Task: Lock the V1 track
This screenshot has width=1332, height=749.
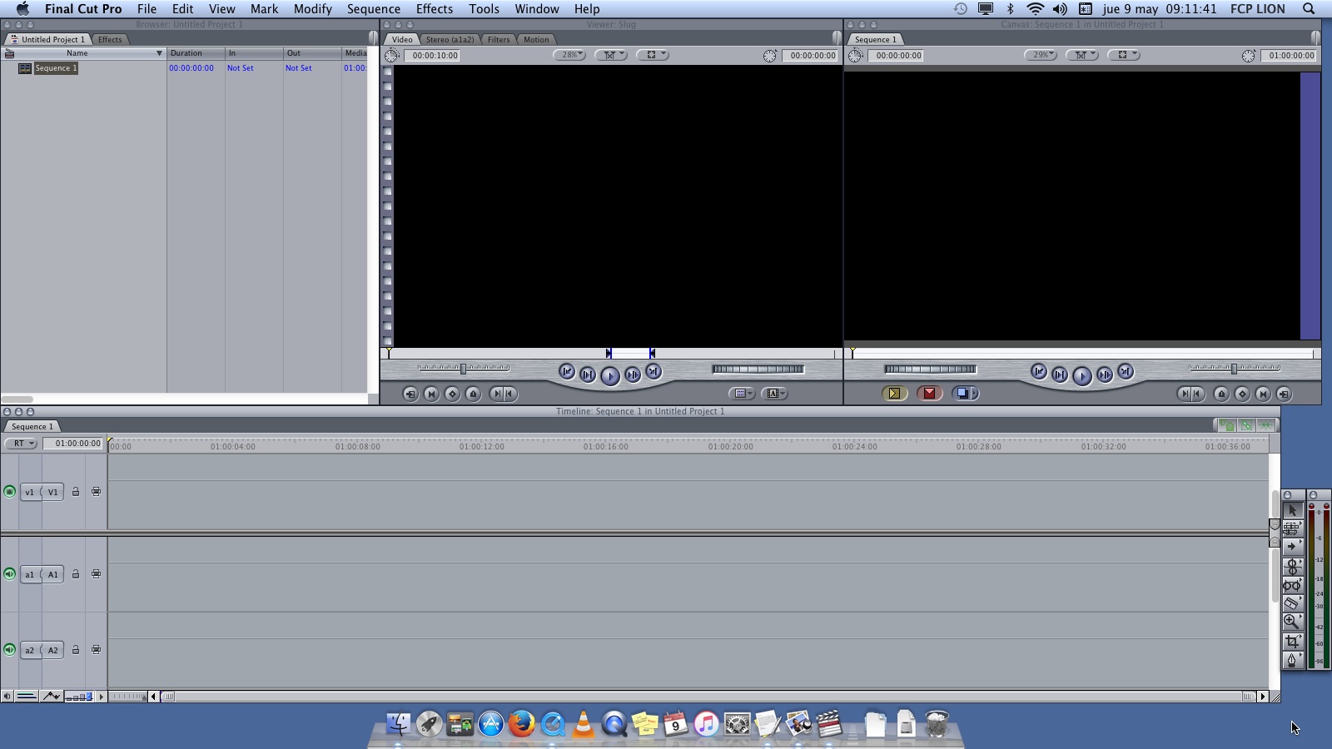Action: click(76, 492)
